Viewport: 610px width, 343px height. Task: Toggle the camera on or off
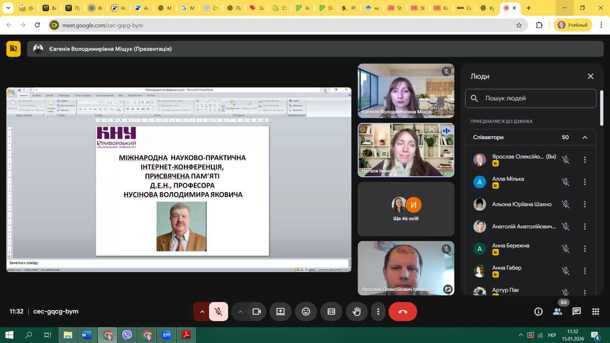pyautogui.click(x=256, y=312)
